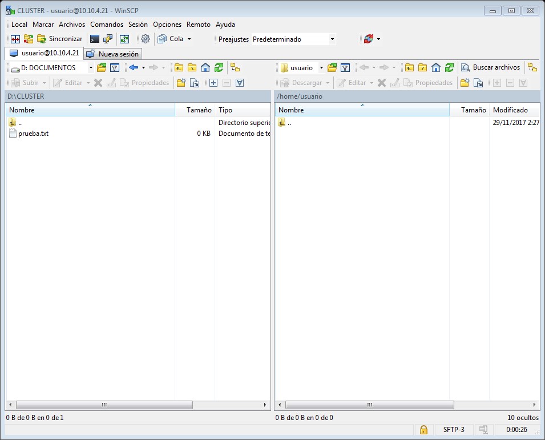Click the Compare directories icon in main toolbar
This screenshot has width=545, height=440.
pos(15,39)
